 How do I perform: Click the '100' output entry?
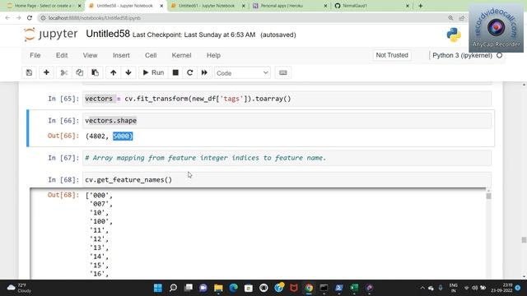pyautogui.click(x=99, y=221)
